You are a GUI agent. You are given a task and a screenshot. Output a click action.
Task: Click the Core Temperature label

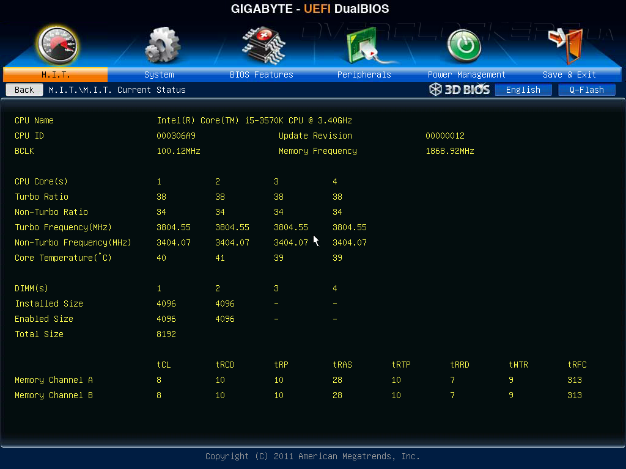(x=63, y=258)
